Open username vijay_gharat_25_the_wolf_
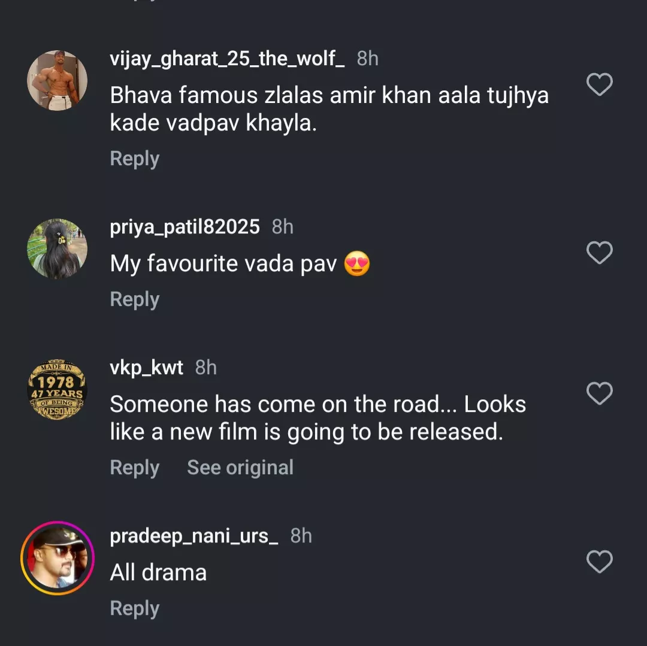Image resolution: width=647 pixels, height=646 pixels. coord(227,59)
